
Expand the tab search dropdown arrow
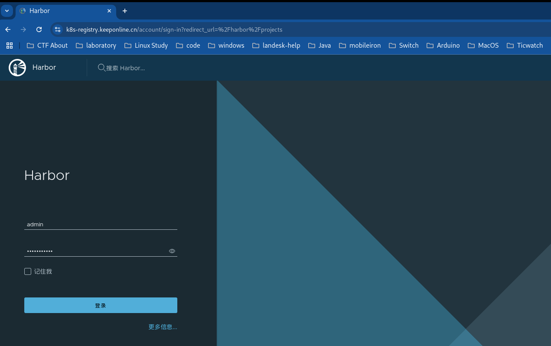[x=7, y=11]
